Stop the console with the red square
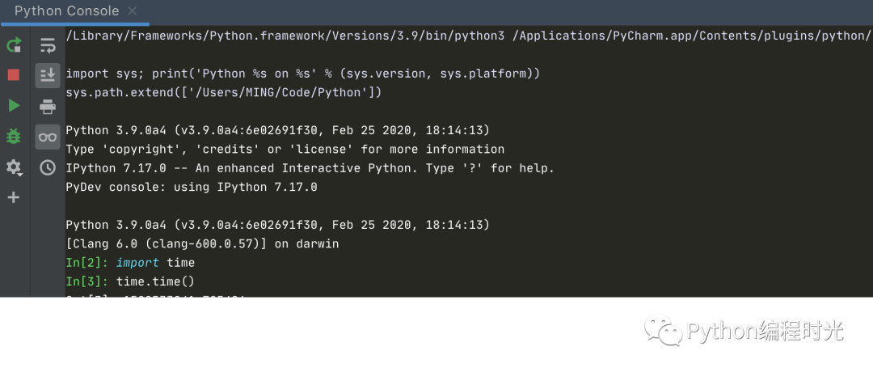The image size is (873, 372). (x=14, y=75)
